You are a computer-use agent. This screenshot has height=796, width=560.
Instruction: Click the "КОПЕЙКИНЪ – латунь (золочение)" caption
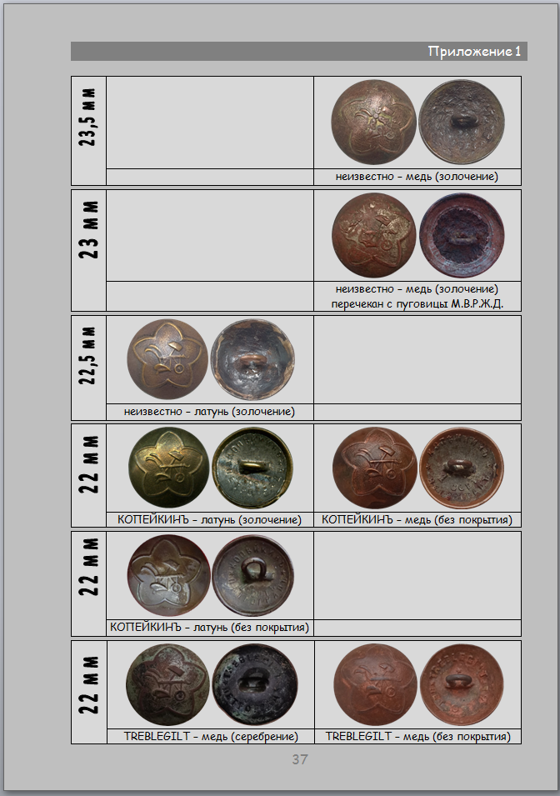click(x=209, y=519)
